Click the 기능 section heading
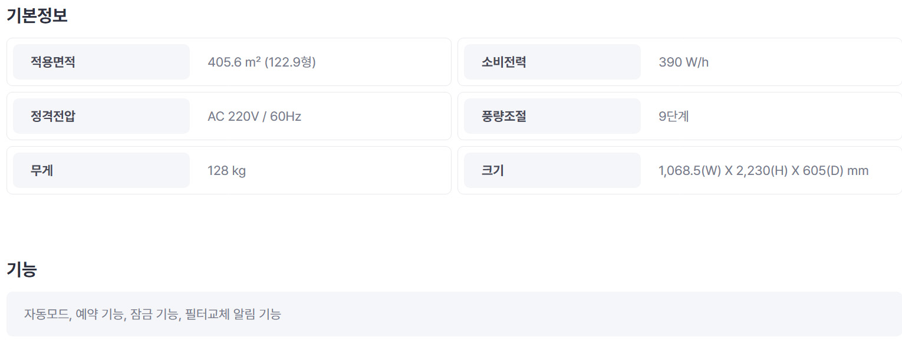 pyautogui.click(x=22, y=269)
